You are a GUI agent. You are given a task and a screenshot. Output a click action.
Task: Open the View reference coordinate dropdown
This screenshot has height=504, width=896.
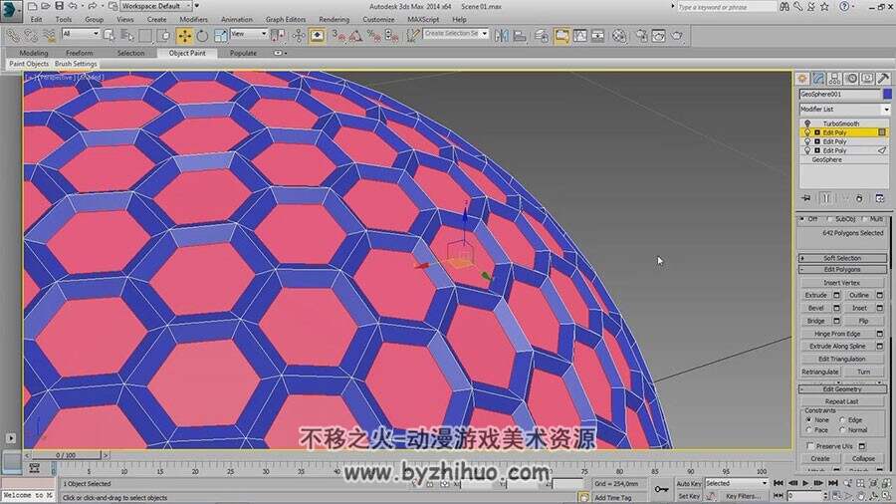pyautogui.click(x=249, y=34)
